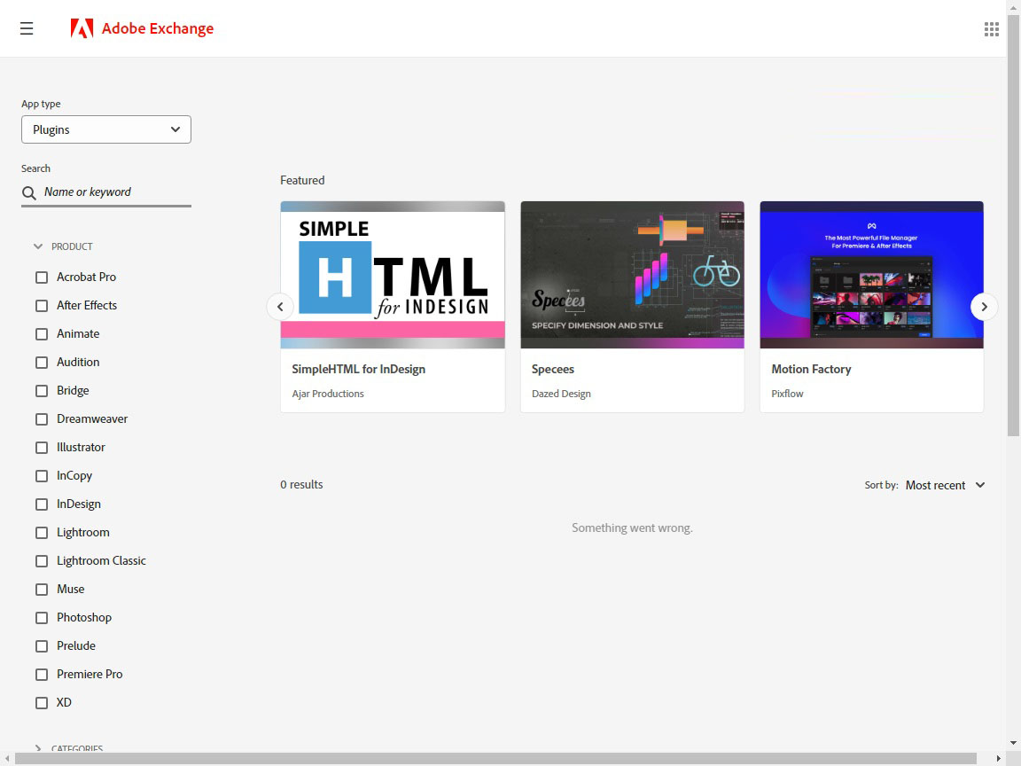Image resolution: width=1021 pixels, height=766 pixels.
Task: Collapse the PRODUCT filter section
Action: [x=63, y=246]
